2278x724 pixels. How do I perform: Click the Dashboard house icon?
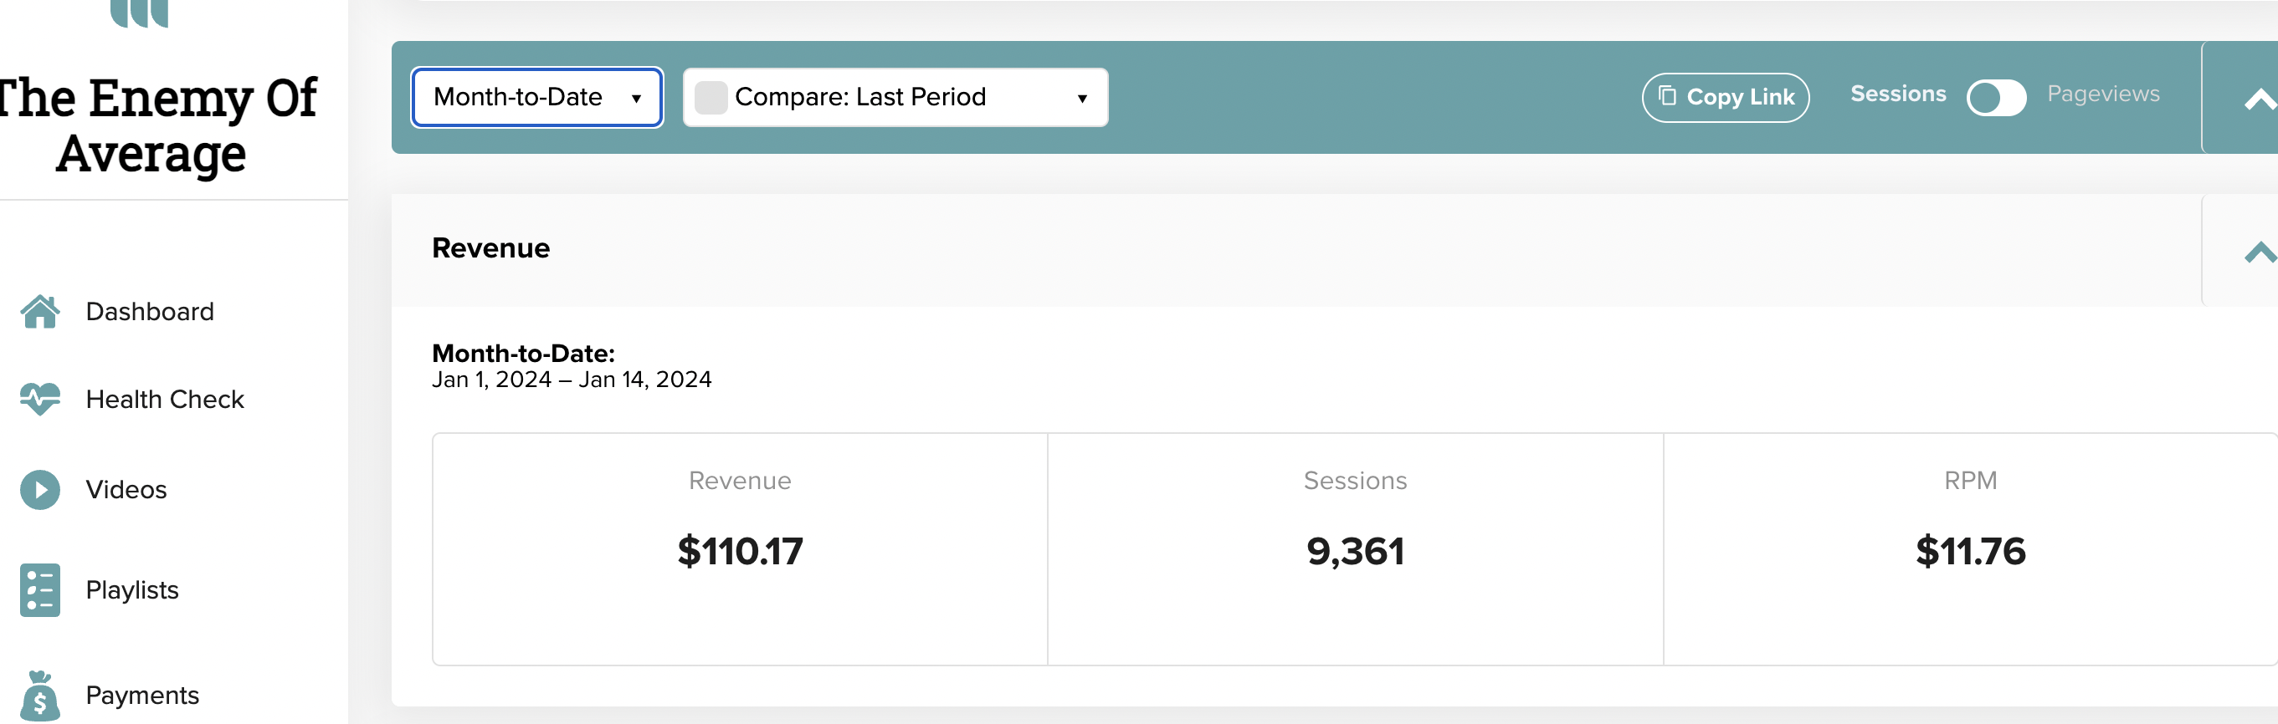tap(40, 312)
